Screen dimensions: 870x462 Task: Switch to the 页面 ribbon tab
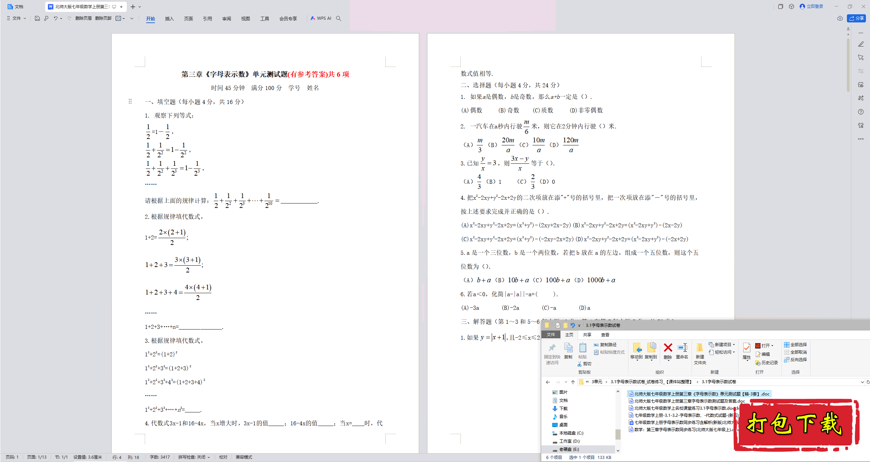[x=188, y=19]
